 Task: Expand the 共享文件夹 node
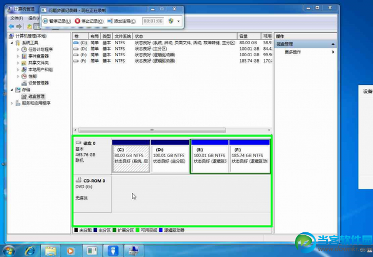pos(18,63)
